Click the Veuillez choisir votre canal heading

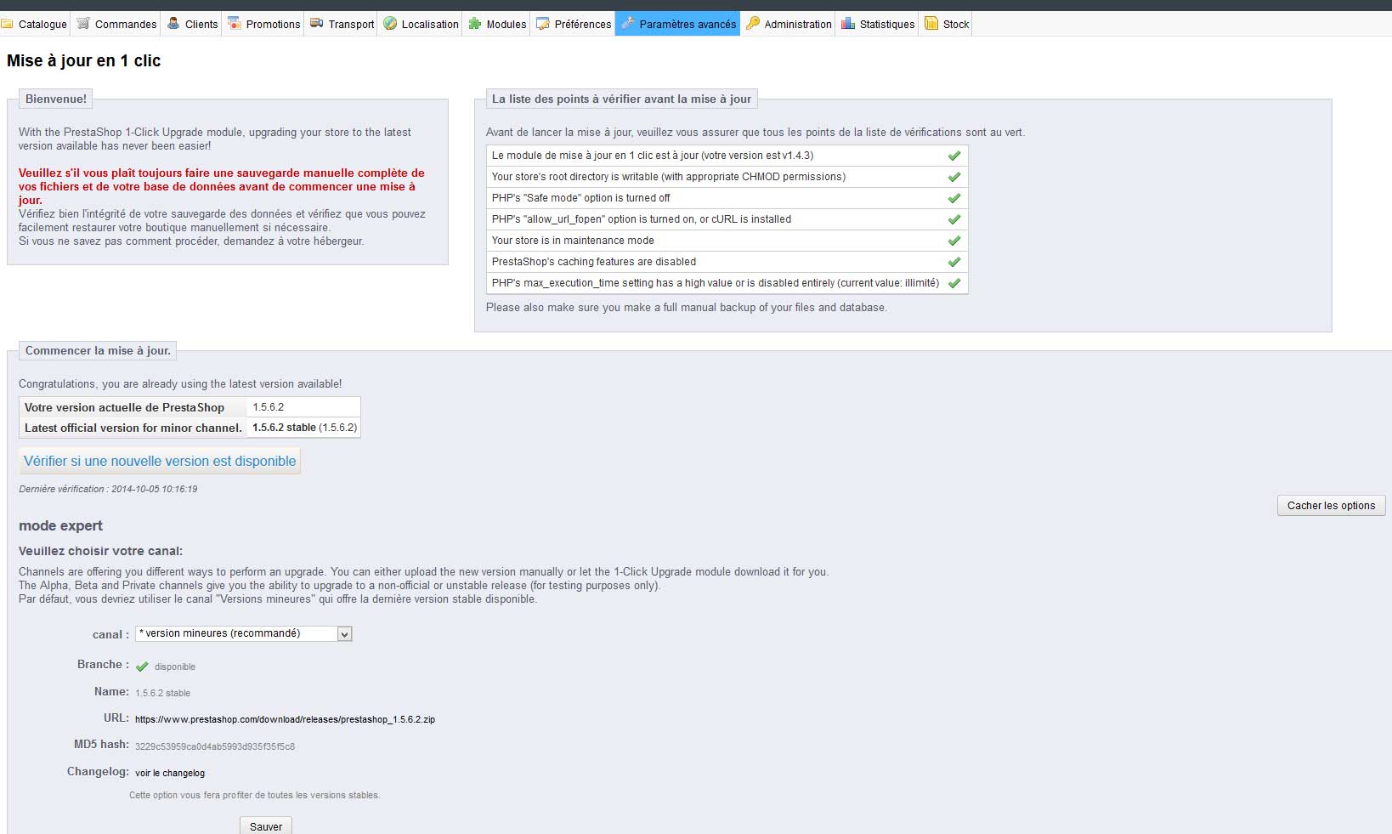click(100, 550)
